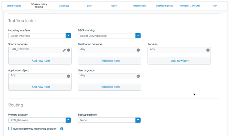Add new item under Services
This screenshot has width=229, height=136.
coord(180,61)
